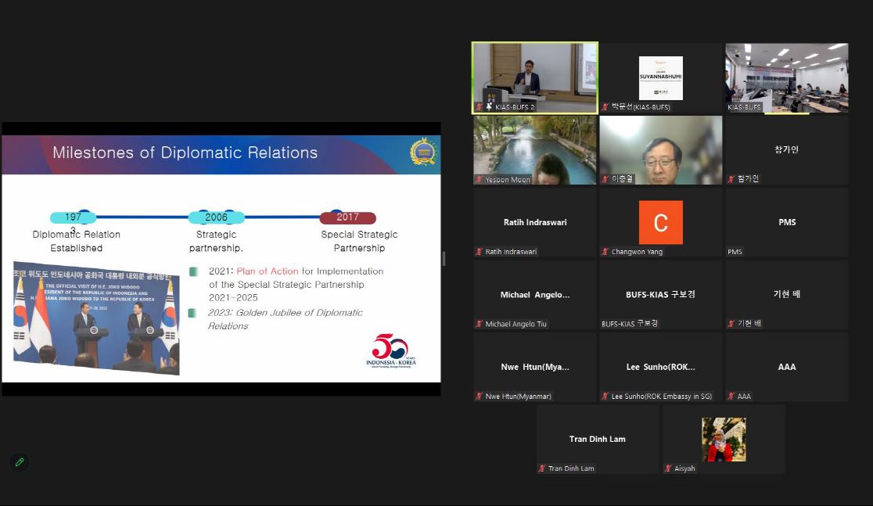The width and height of the screenshot is (873, 506).
Task: Click Aisyah's profile photo
Action: click(723, 439)
